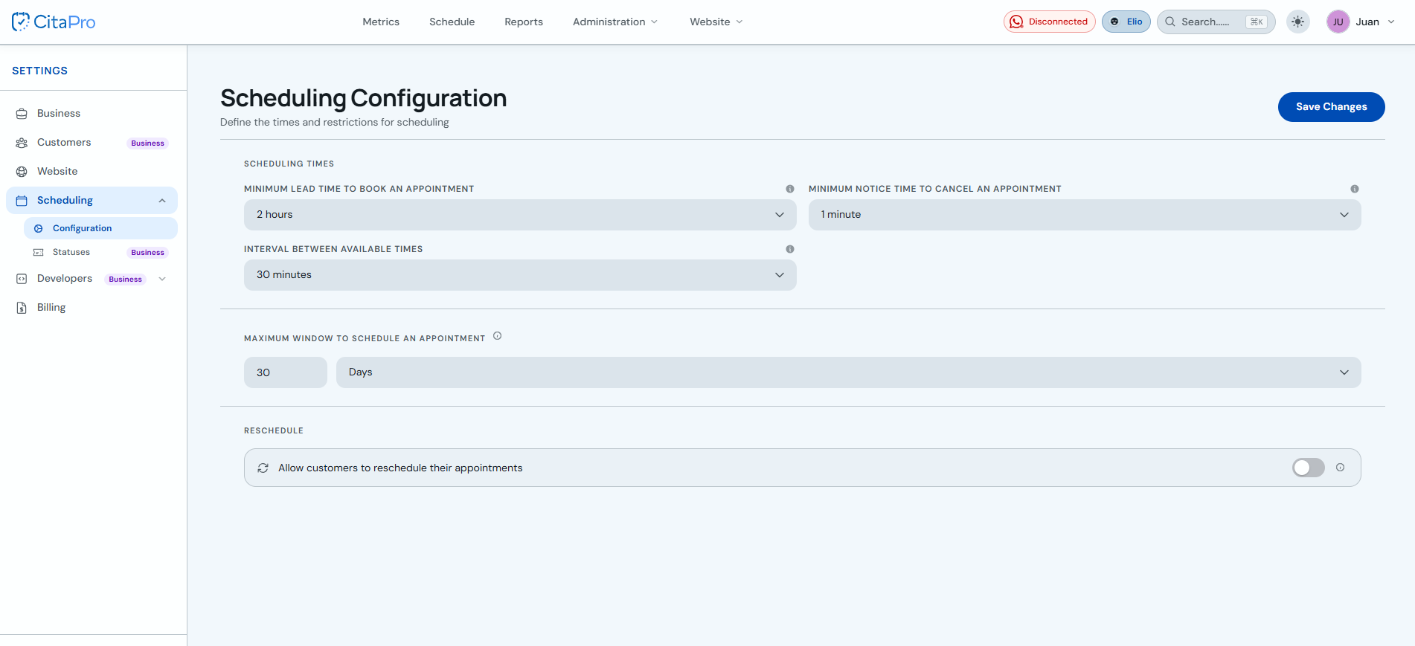Collapse the Scheduling sidebar section
The width and height of the screenshot is (1415, 646).
[162, 201]
